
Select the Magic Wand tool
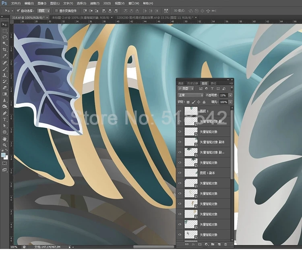click(4, 43)
